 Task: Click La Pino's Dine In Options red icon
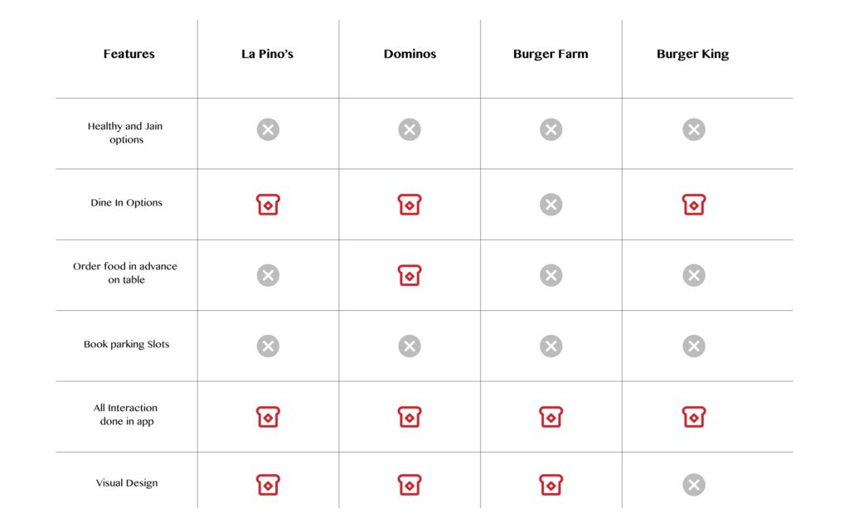point(268,205)
